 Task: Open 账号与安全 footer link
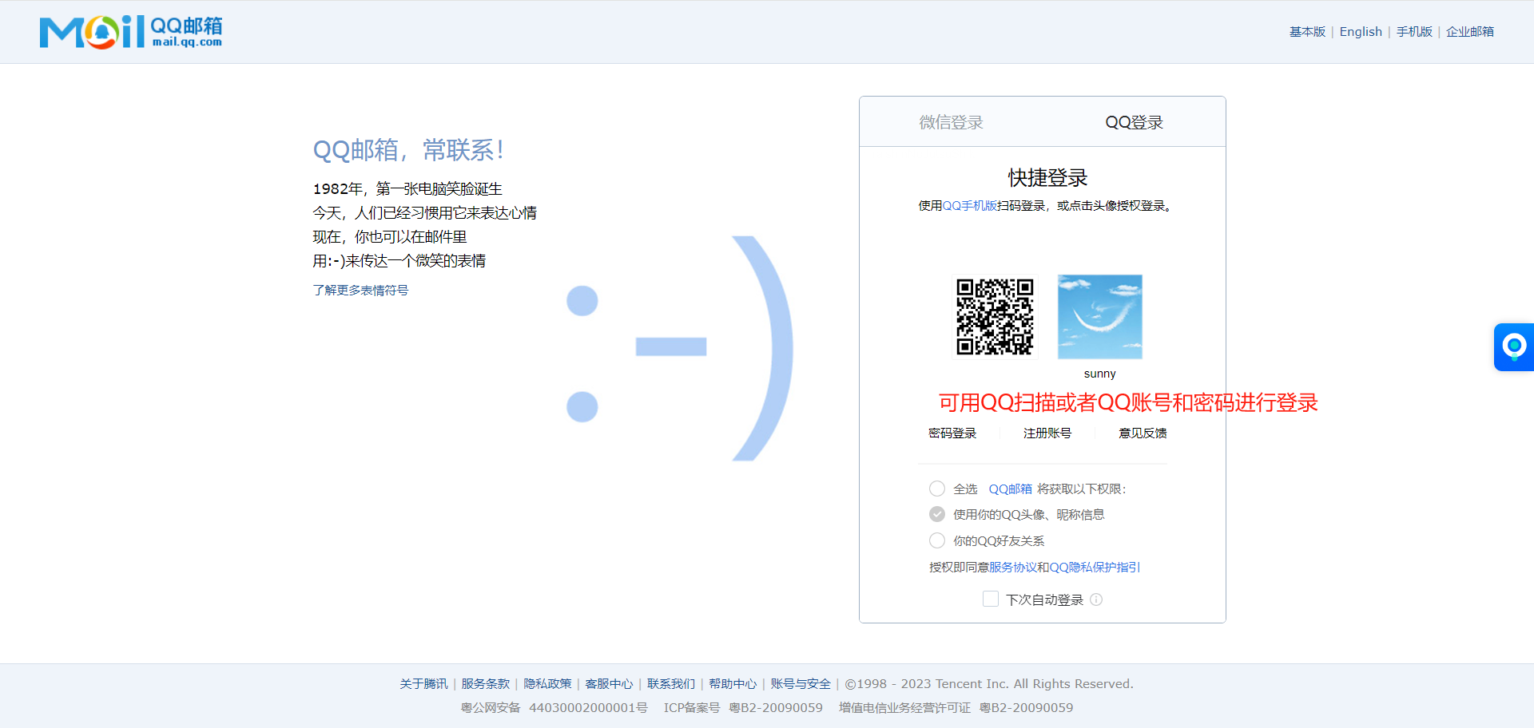(x=801, y=683)
